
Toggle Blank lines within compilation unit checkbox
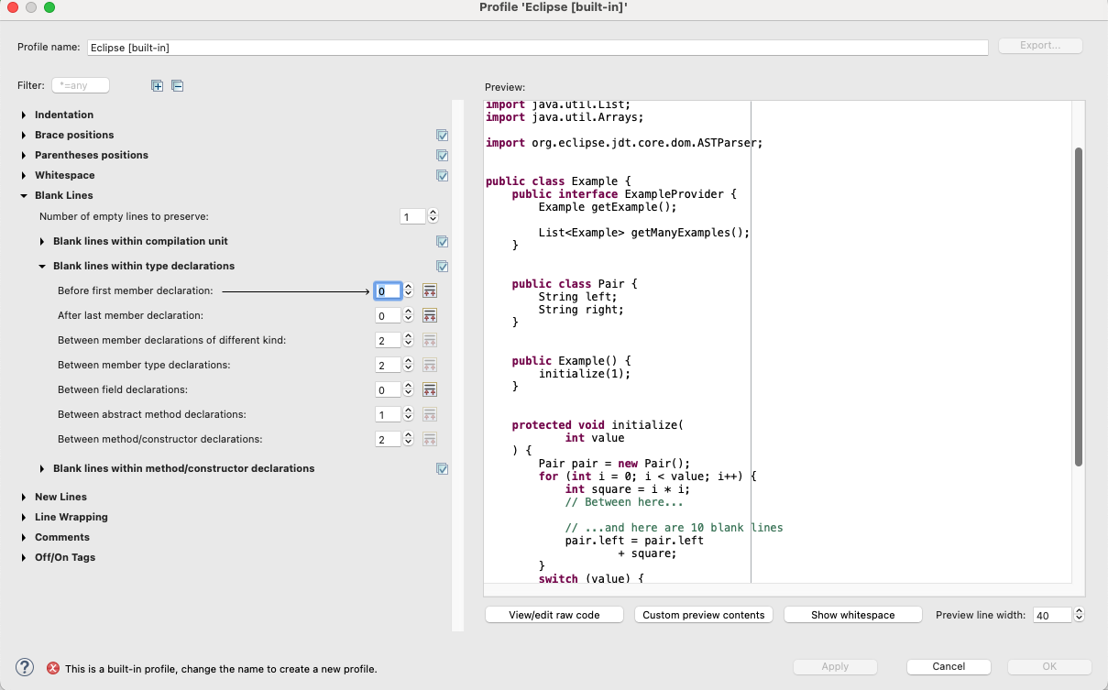[x=443, y=242]
